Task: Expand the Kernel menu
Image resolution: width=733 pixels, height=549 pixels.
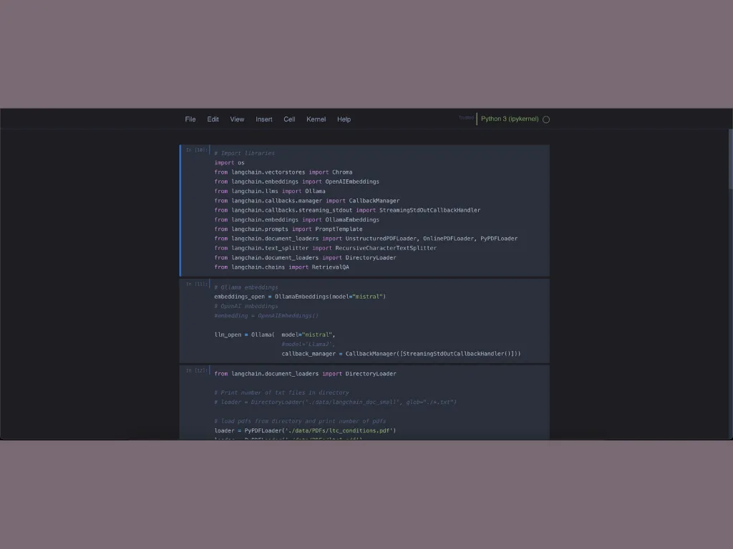Action: coord(316,119)
